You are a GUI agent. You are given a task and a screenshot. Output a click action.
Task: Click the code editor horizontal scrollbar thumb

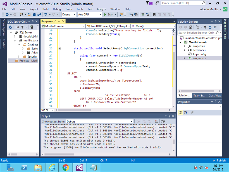click(x=74, y=110)
